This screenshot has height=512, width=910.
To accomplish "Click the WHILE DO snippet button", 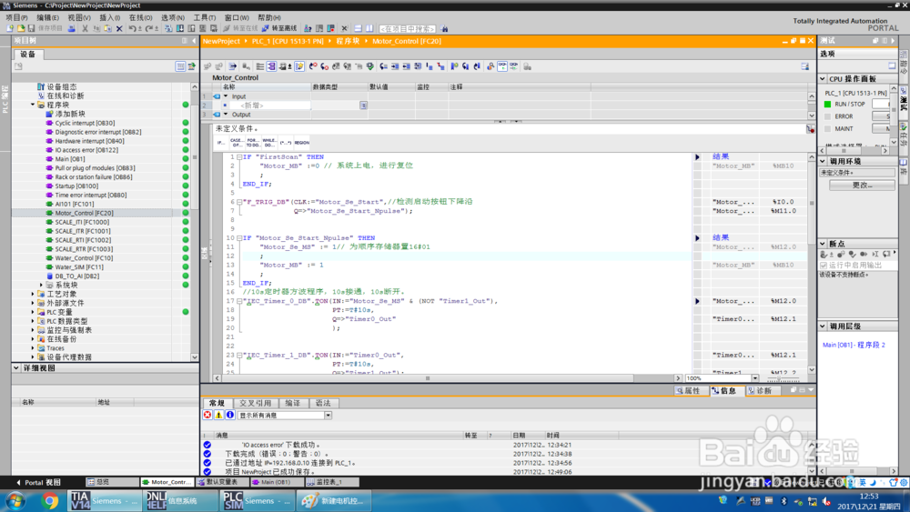I will (x=269, y=143).
